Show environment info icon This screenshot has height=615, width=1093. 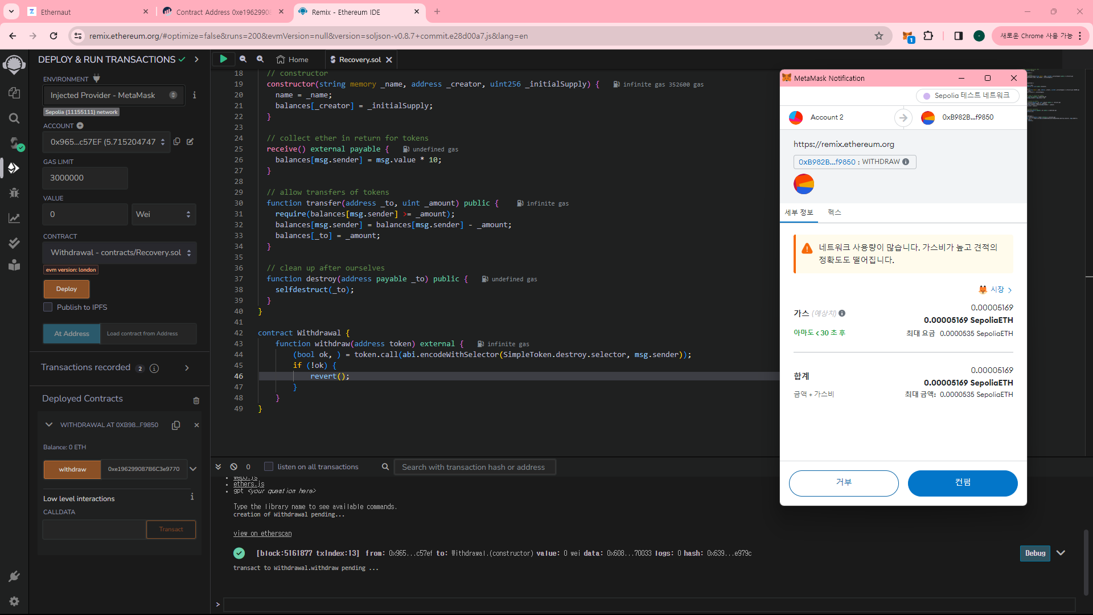(x=195, y=95)
